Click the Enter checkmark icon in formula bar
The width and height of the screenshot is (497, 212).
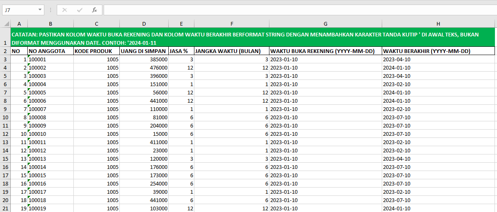[80, 10]
